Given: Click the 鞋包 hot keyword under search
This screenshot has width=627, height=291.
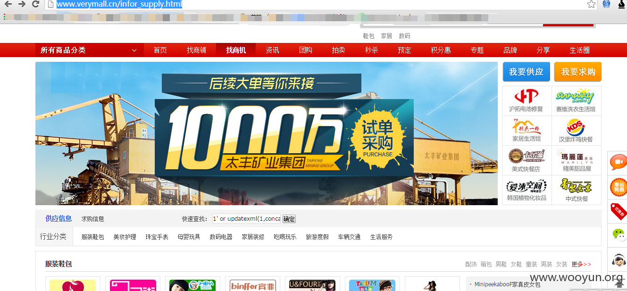Looking at the screenshot, I should pyautogui.click(x=368, y=36).
